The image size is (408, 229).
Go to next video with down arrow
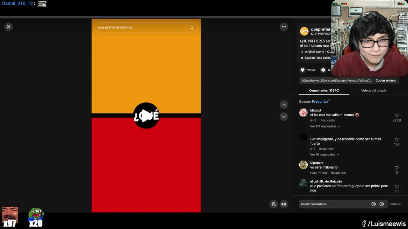284,117
